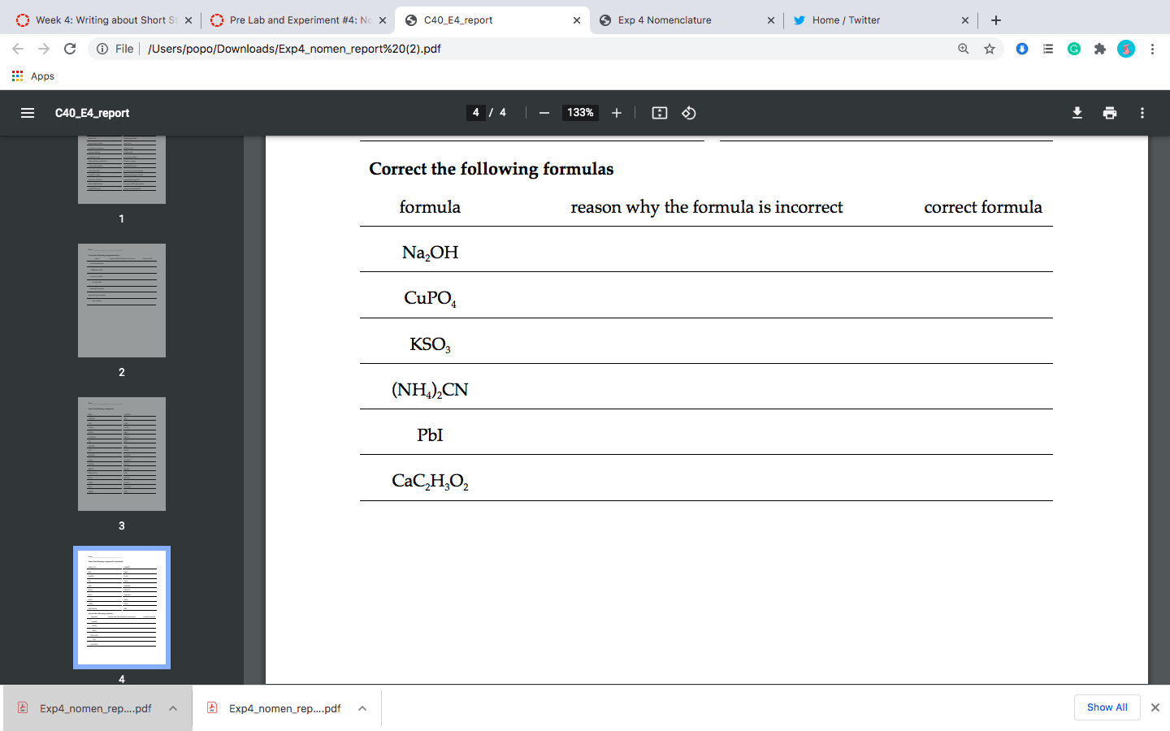Close the Exp 4 Nomenclature tab
The width and height of the screenshot is (1170, 731).
771,20
